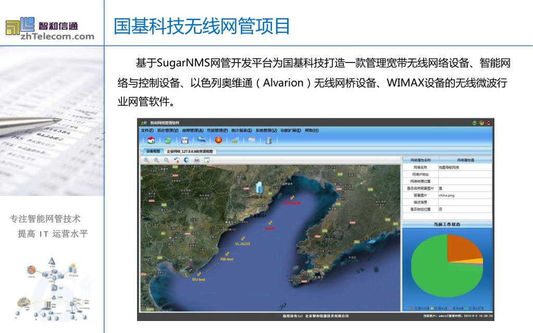
Task: Select the RB-test pin on the map
Action: click(227, 254)
